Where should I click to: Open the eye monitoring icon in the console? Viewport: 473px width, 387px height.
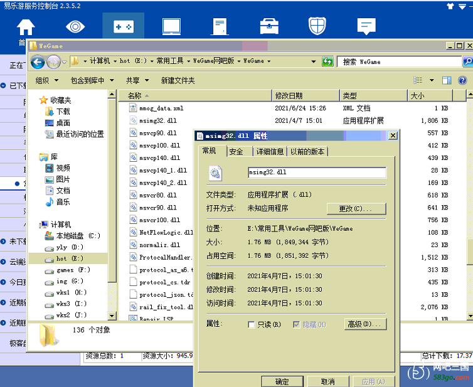click(x=75, y=26)
